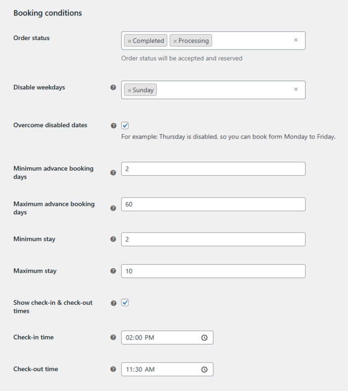Screen dimensions: 348x391
Task: Click the Minimum advance booking days field
Action: click(213, 169)
